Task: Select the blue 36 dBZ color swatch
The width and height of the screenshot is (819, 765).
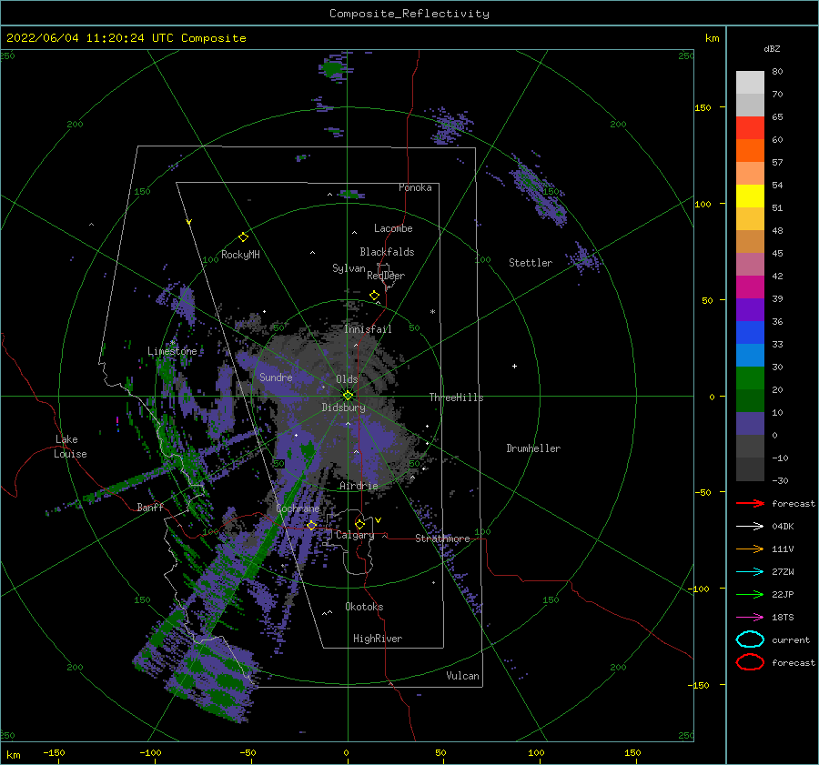Action: [x=750, y=332]
